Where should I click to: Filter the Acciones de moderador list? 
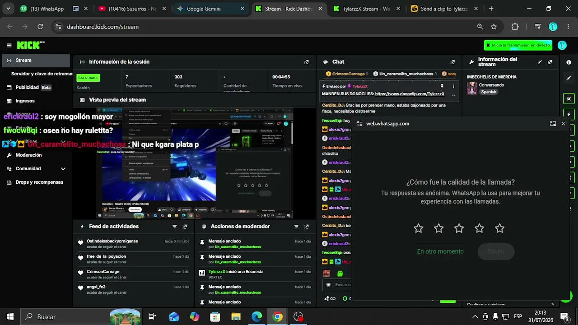(296, 227)
